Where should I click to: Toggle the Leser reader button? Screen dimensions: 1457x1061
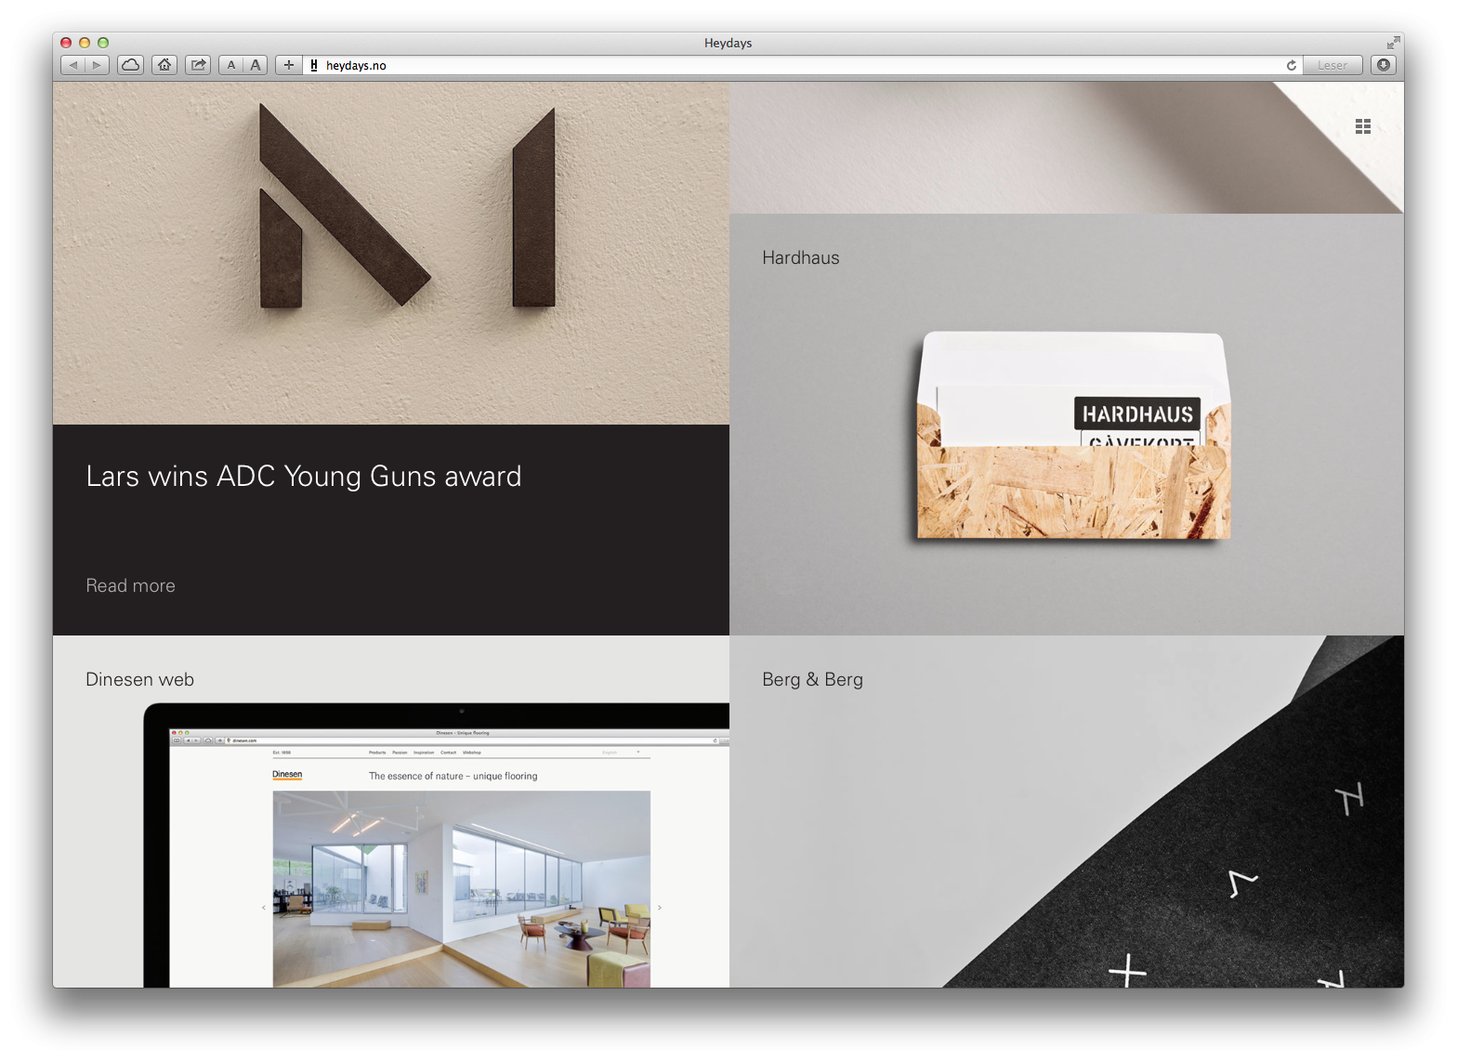point(1332,65)
